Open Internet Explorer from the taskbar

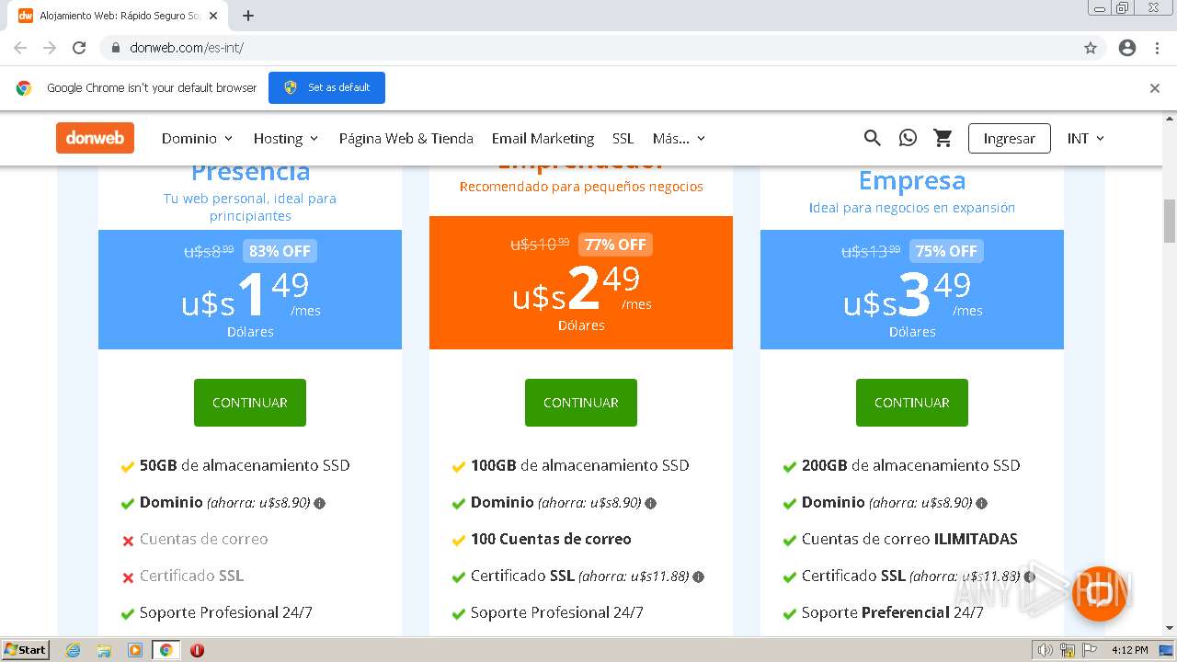[73, 650]
